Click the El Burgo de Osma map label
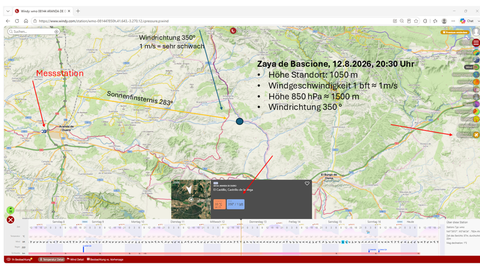 pos(329,176)
